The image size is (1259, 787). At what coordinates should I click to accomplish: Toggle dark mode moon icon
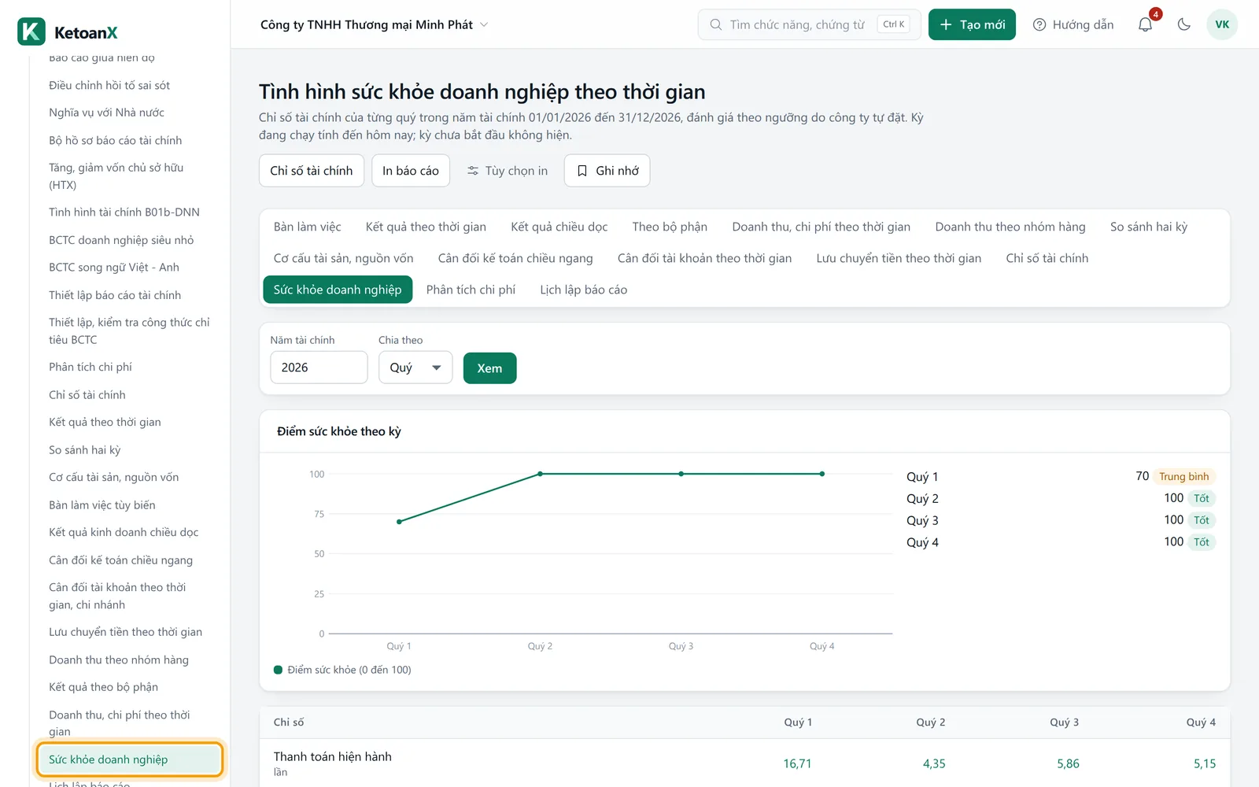coord(1183,24)
